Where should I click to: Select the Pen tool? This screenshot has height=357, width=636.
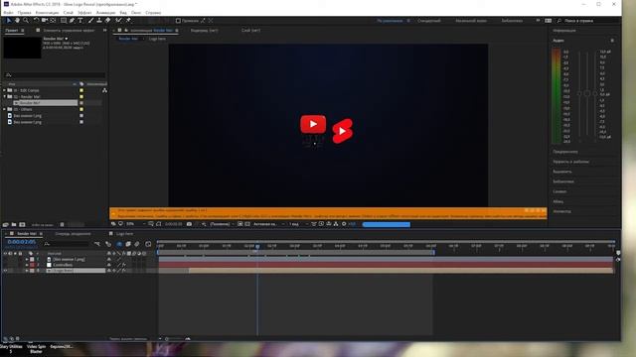coord(72,20)
